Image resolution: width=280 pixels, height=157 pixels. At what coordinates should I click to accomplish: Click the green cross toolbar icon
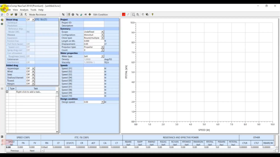(90, 15)
